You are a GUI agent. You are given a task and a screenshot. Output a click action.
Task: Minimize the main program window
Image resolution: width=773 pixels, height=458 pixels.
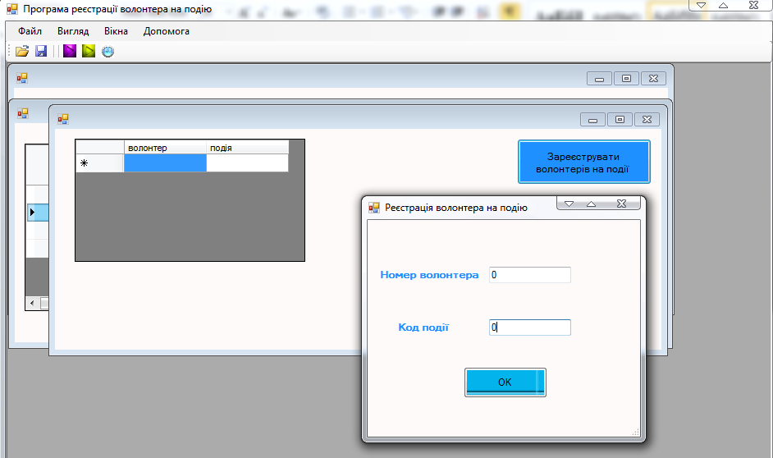coord(701,6)
